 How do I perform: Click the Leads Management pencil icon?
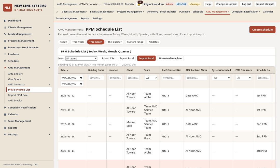point(5,34)
